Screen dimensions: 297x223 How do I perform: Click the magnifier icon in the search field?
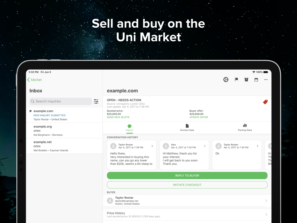(33, 101)
